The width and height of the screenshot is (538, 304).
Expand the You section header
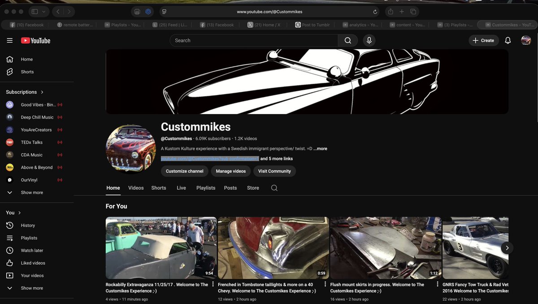click(x=13, y=213)
